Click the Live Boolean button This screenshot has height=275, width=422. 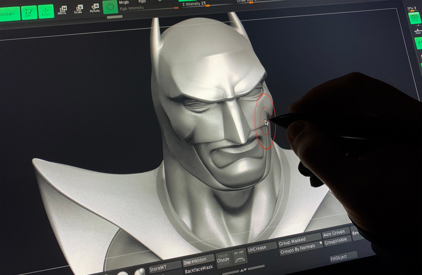(x=9, y=14)
